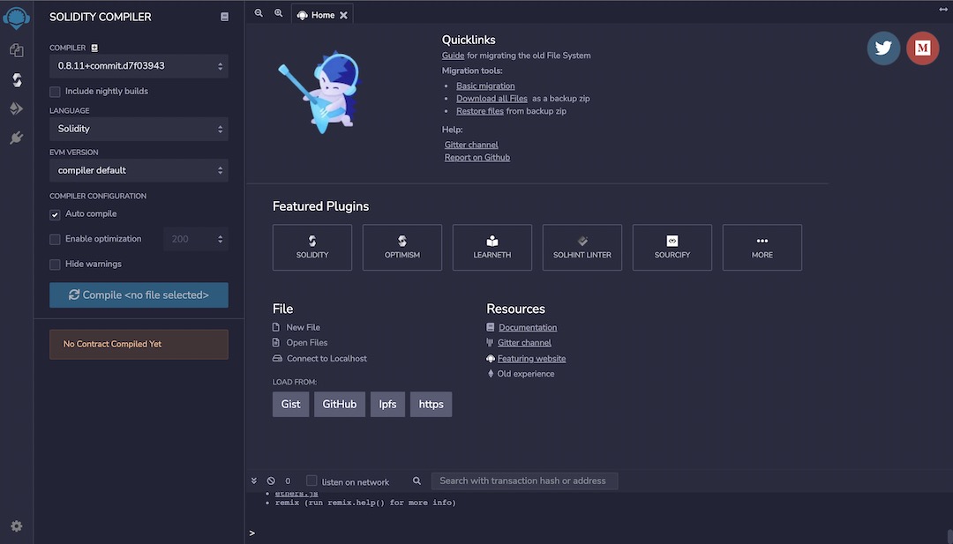
Task: Open the Plugin Manager icon
Action: [16, 138]
